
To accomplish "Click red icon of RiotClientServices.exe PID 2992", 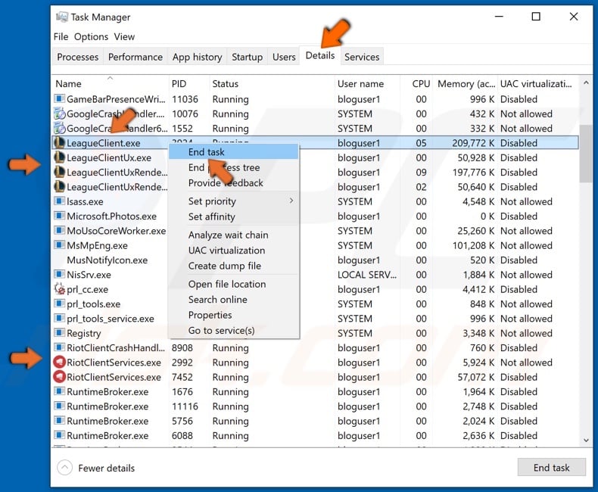I will pos(60,362).
